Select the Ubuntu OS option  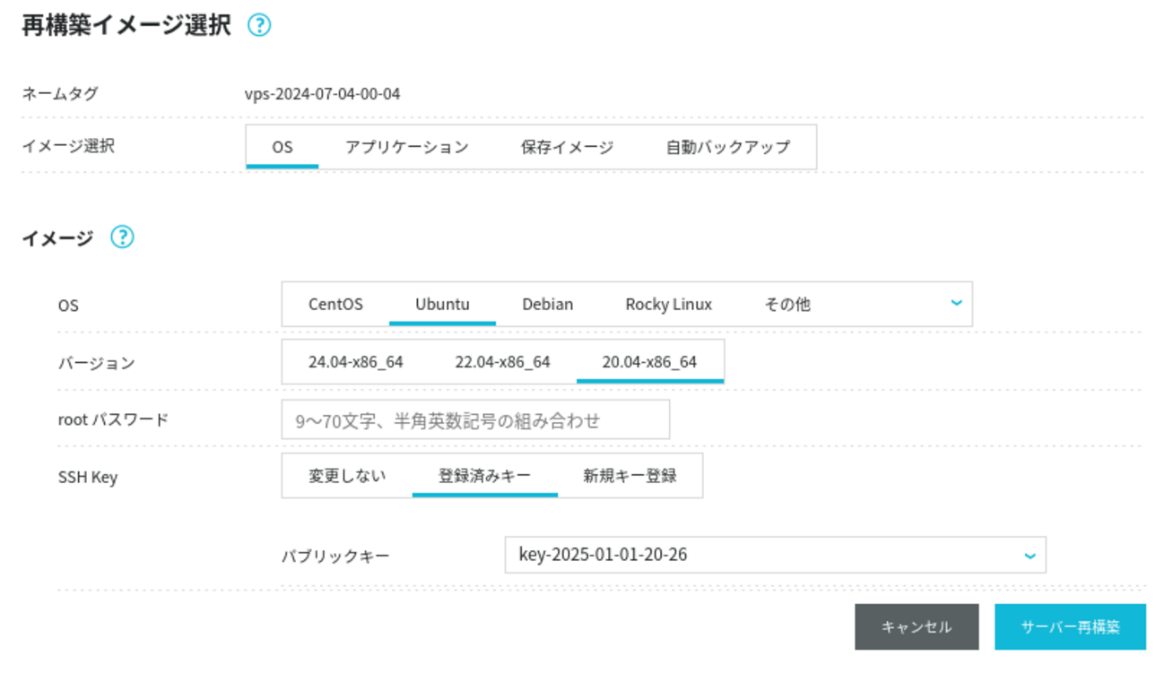pyautogui.click(x=442, y=305)
